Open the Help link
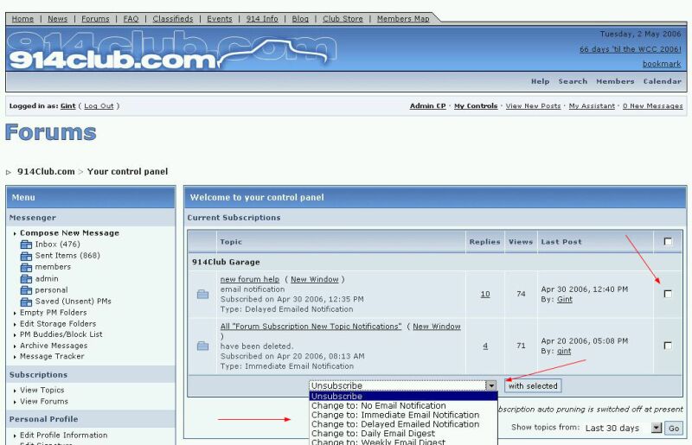Screen dimensions: 692x445 click(x=540, y=81)
